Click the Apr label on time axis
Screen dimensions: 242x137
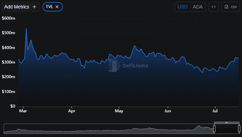(x=72, y=111)
